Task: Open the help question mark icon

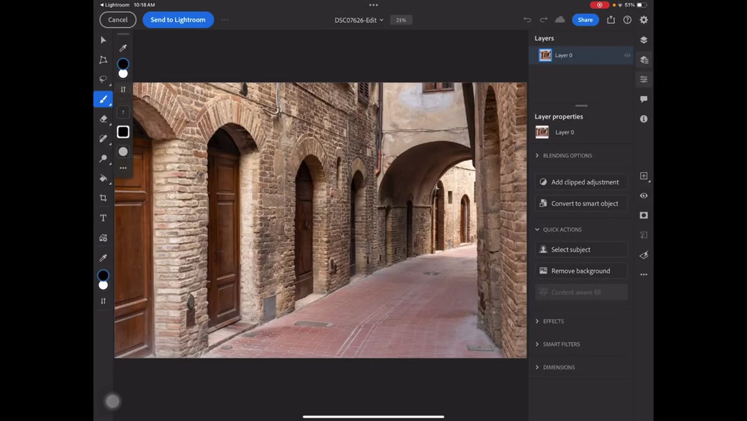Action: (x=627, y=20)
